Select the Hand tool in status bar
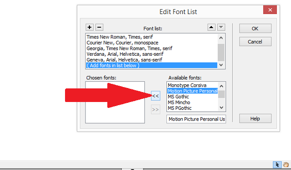Screen dimensions: 291x170 pos(286,165)
